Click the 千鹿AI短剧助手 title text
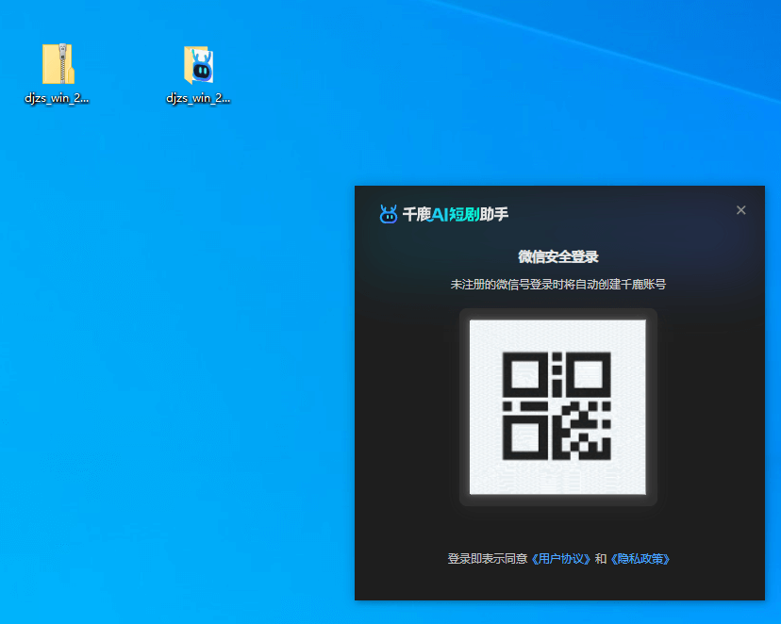 (x=455, y=214)
